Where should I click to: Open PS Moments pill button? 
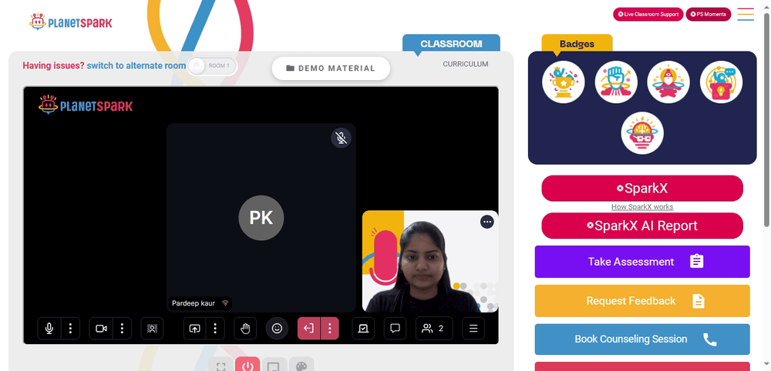click(708, 14)
